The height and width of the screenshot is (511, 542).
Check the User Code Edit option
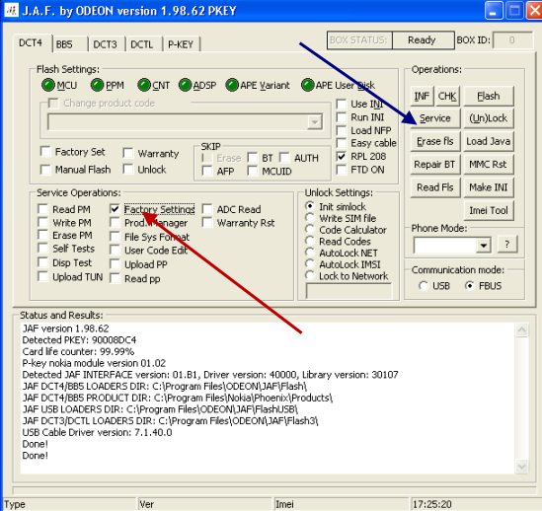[x=115, y=251]
